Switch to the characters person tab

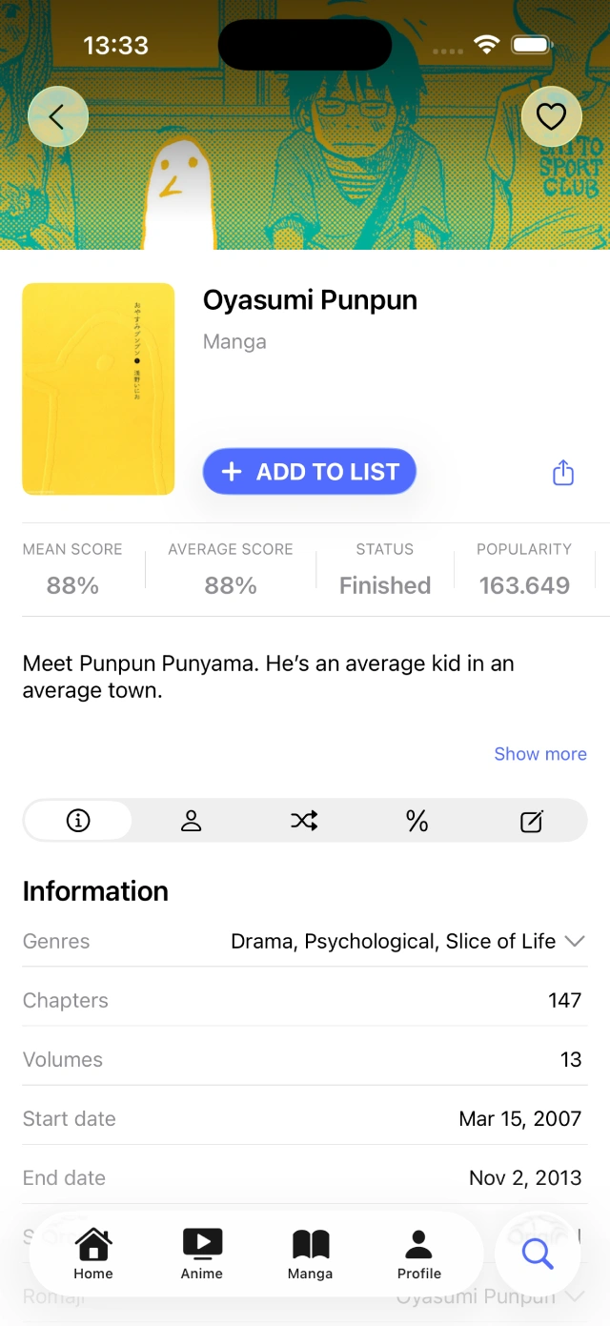coord(191,821)
